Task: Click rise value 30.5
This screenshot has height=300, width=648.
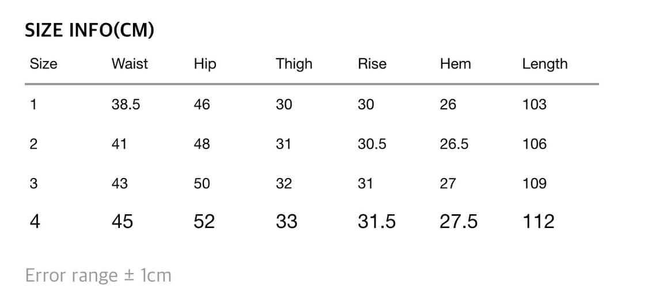Action: (372, 144)
